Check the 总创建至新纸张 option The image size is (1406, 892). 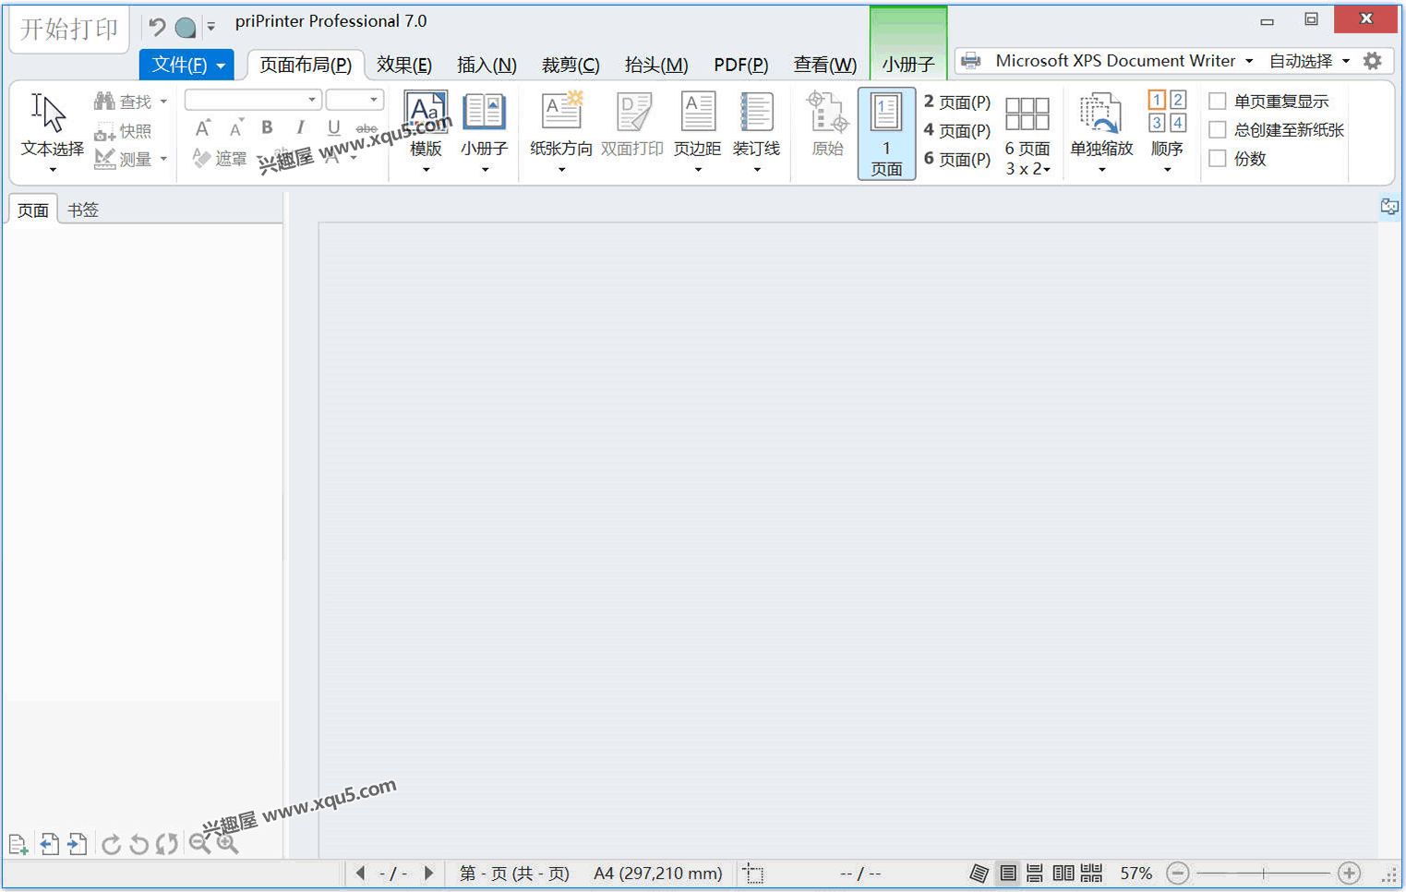[1218, 130]
